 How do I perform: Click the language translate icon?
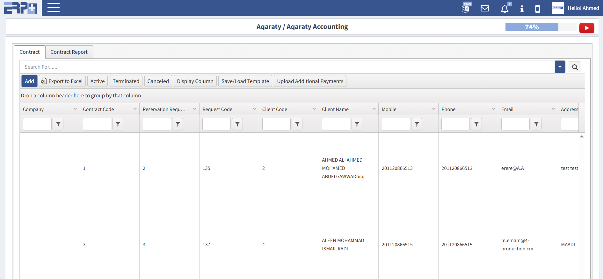click(x=466, y=8)
